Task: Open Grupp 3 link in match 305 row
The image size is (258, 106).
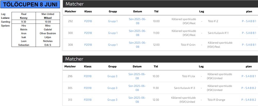Action: pos(112,88)
